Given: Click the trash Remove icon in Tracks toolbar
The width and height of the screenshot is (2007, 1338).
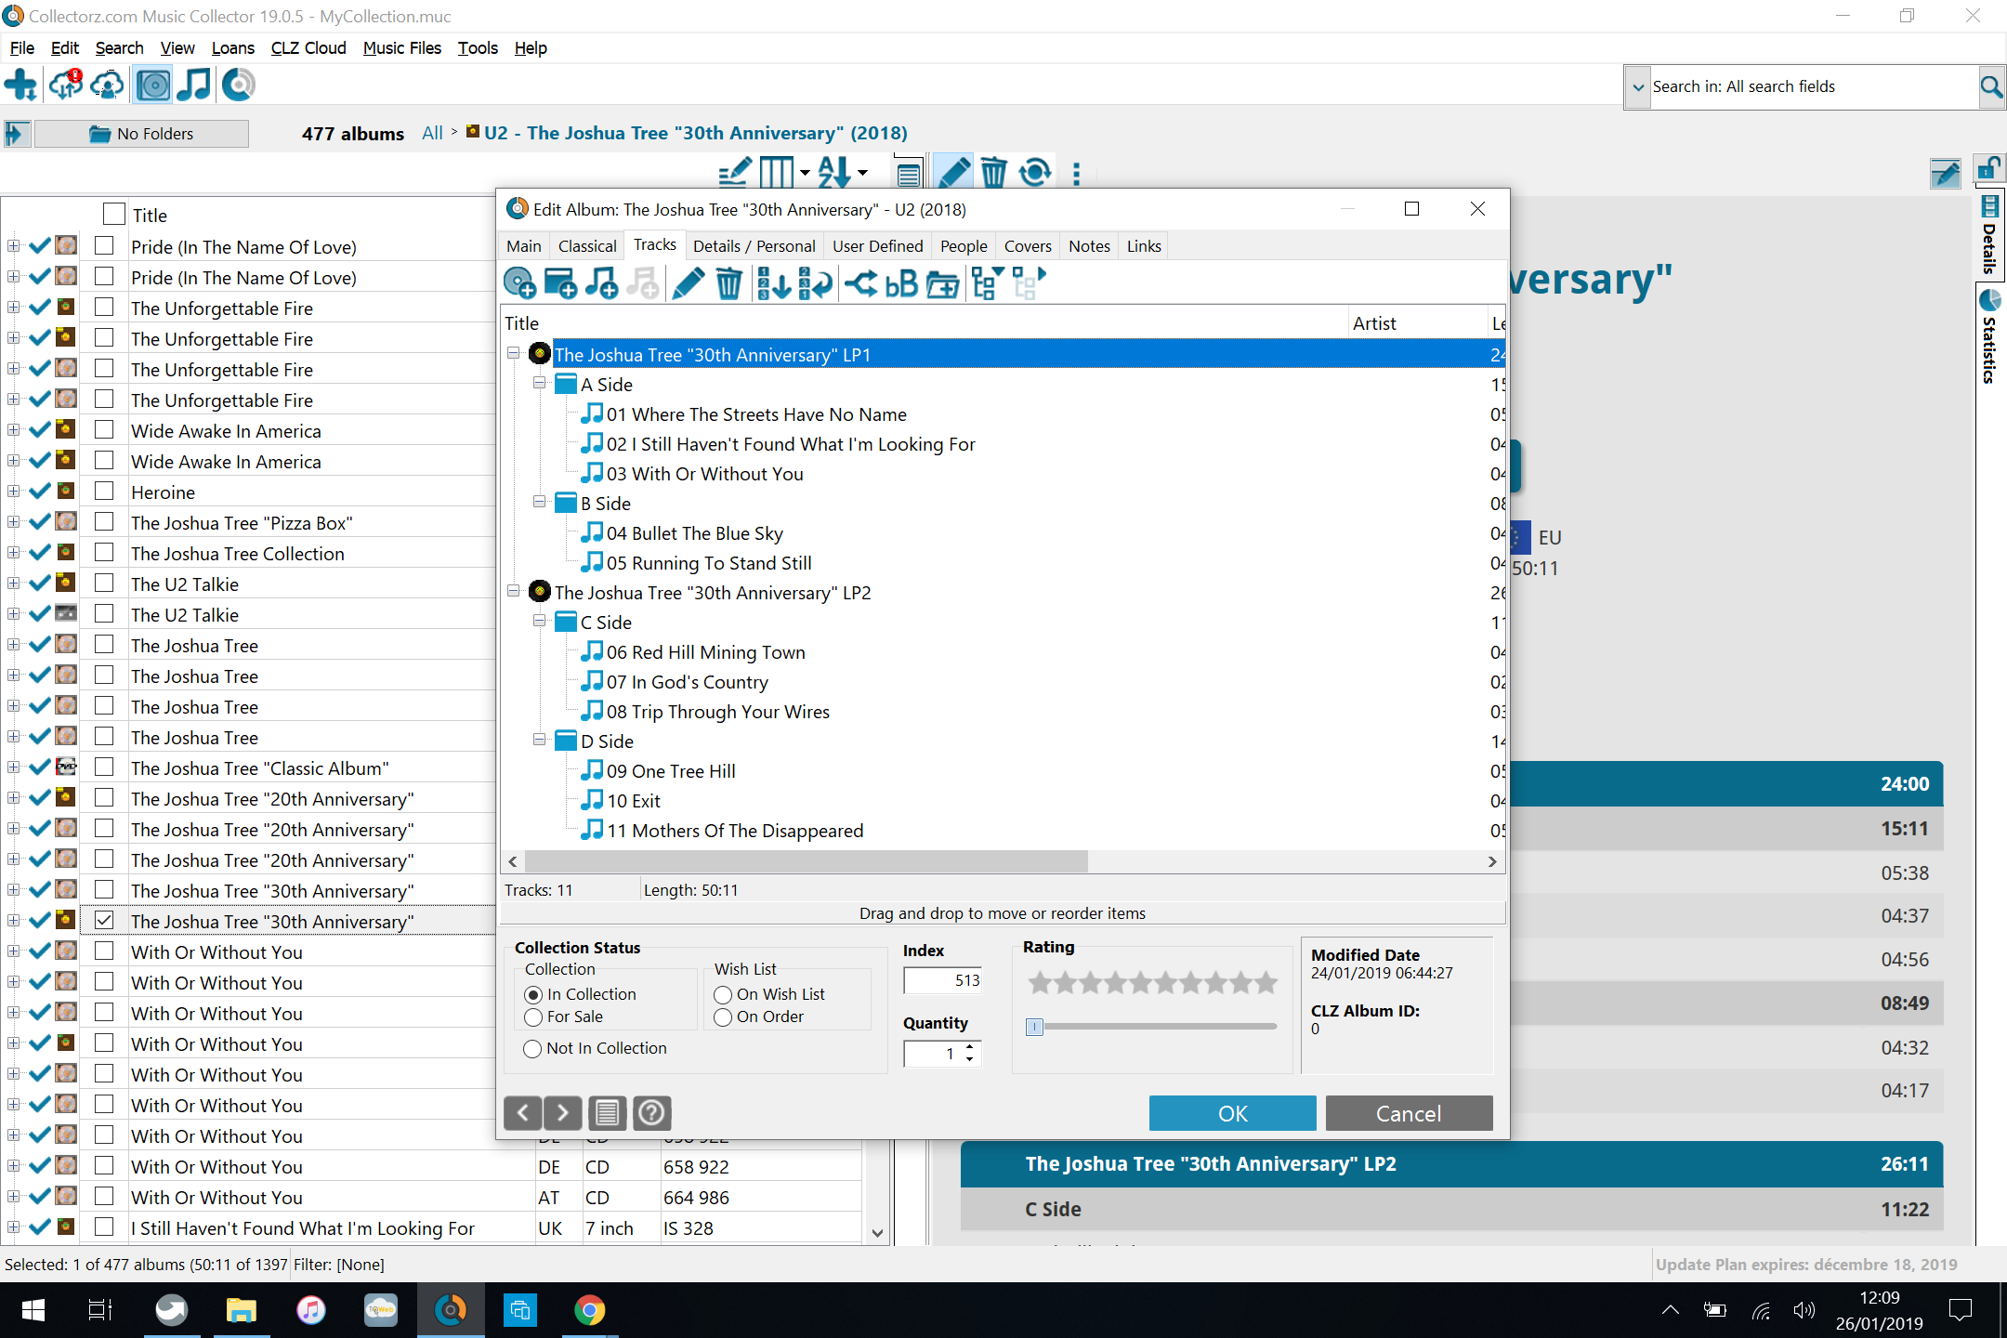Looking at the screenshot, I should click(729, 283).
